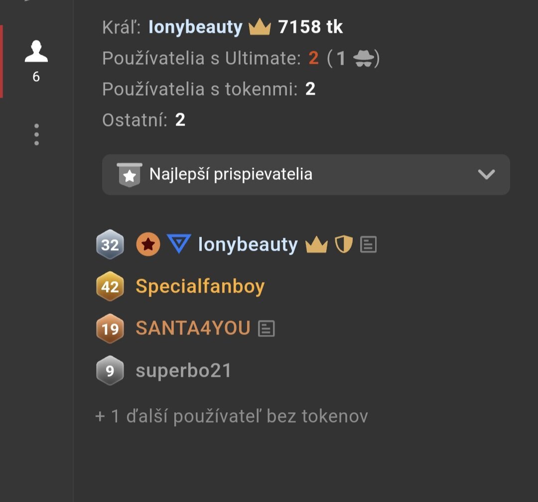Click the chevron arrow on the contributors dropdown
Viewport: 538px width, 502px height.
[486, 174]
